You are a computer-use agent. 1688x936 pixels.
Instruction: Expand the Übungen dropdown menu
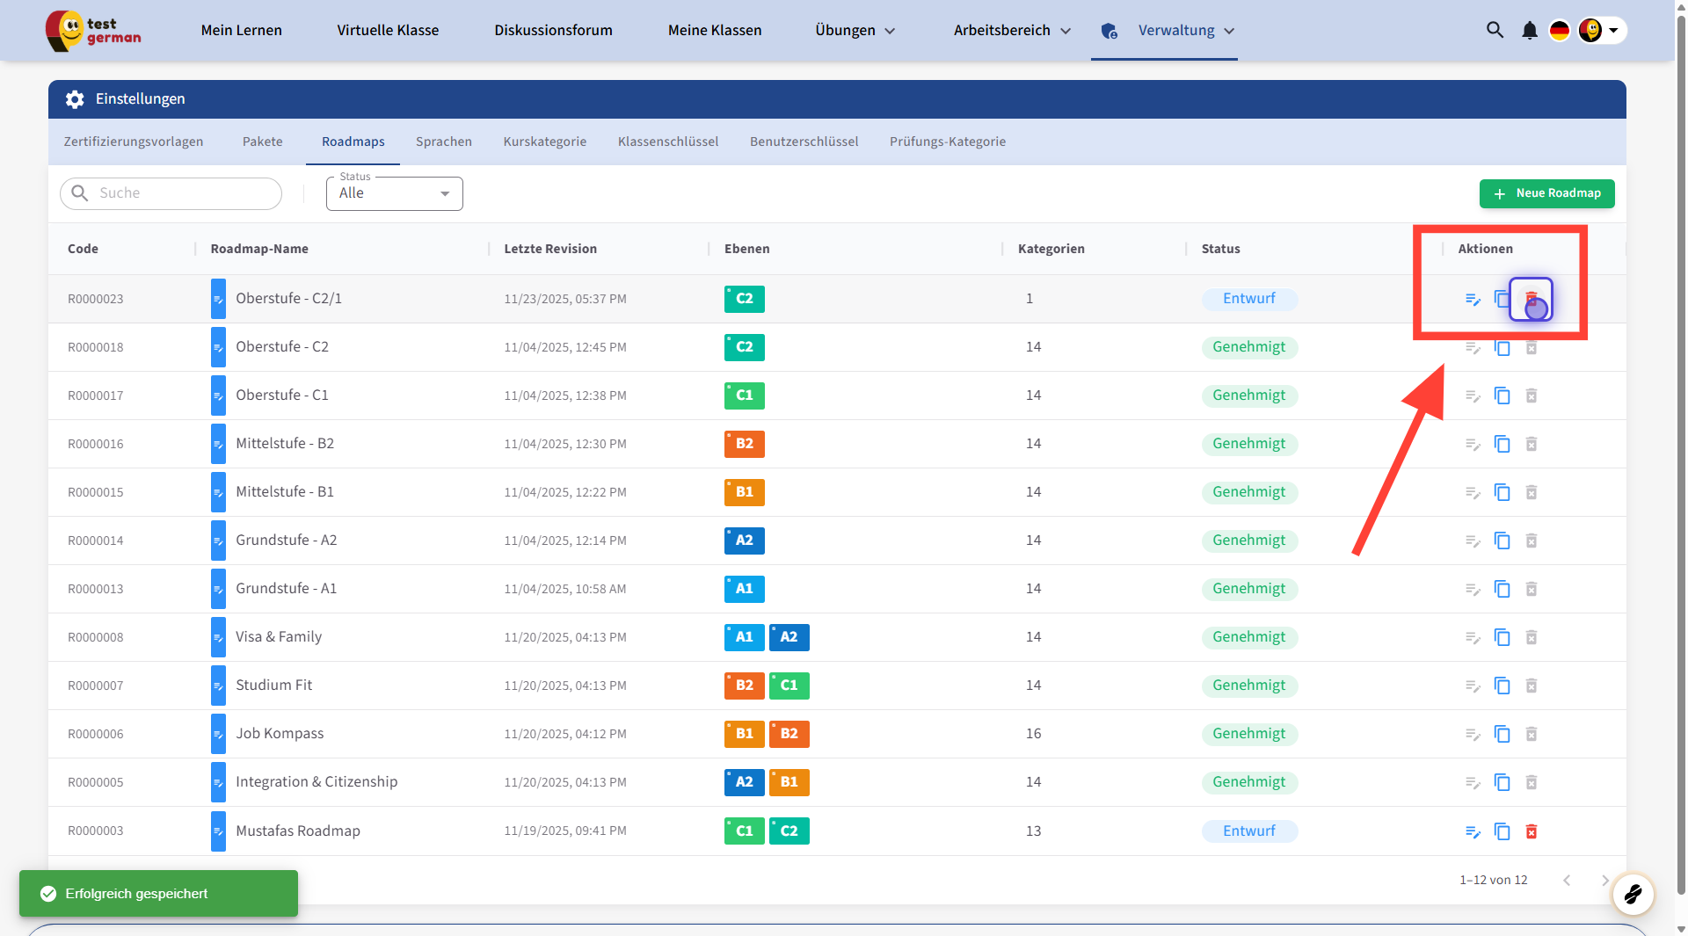tap(855, 31)
